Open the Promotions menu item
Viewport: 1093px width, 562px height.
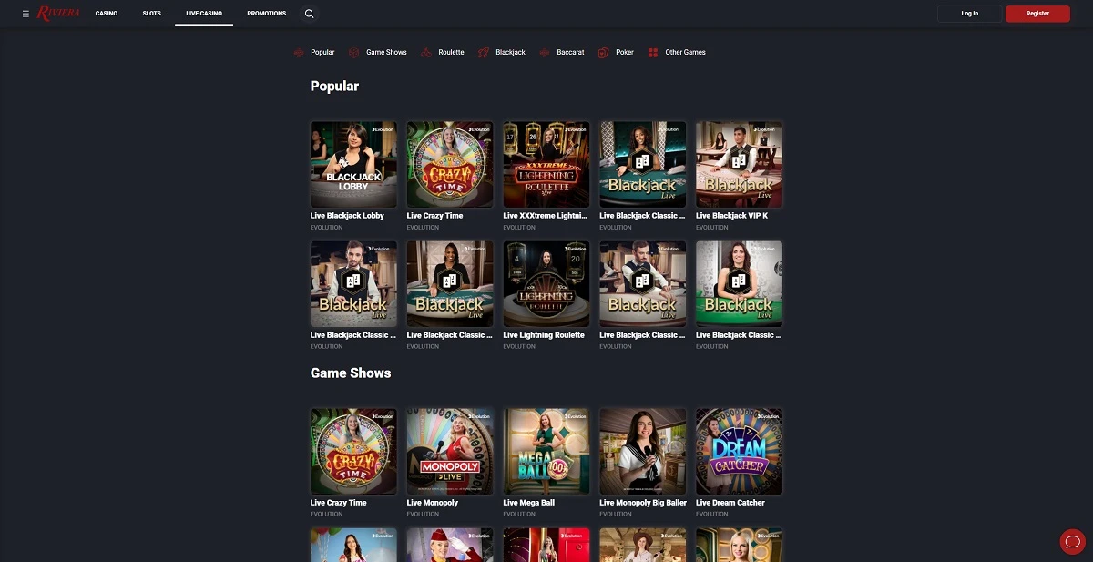(266, 14)
